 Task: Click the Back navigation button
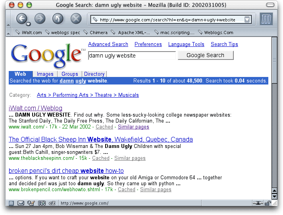(x=21, y=18)
